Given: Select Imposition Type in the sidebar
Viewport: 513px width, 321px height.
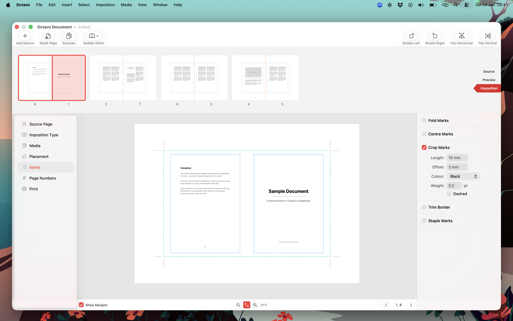Looking at the screenshot, I should click(44, 135).
